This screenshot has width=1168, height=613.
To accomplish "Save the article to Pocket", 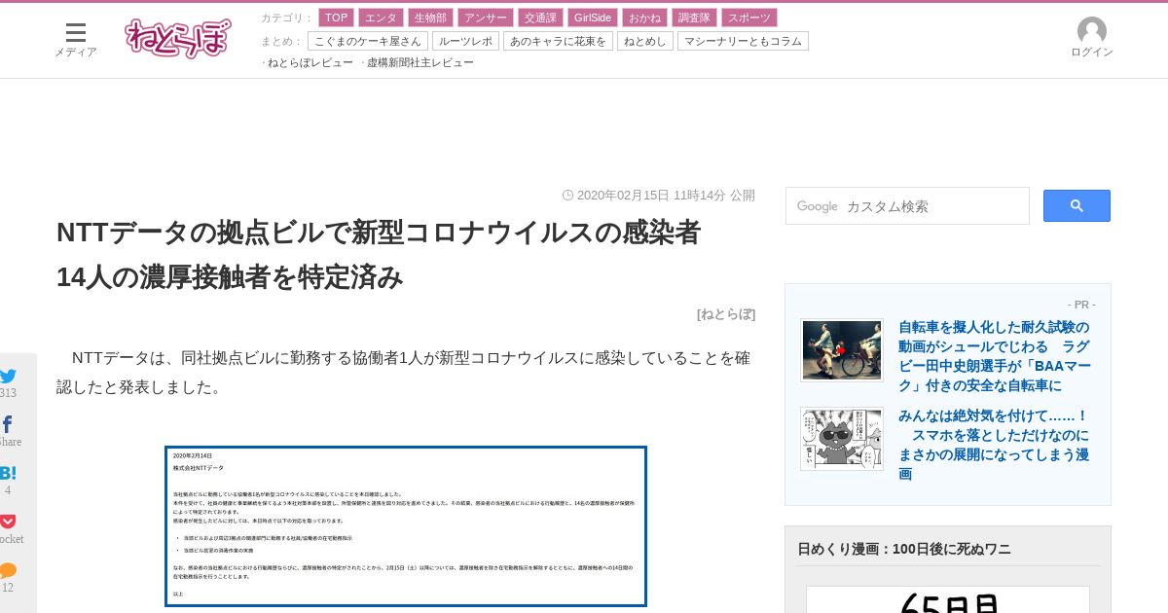I will coord(8,522).
